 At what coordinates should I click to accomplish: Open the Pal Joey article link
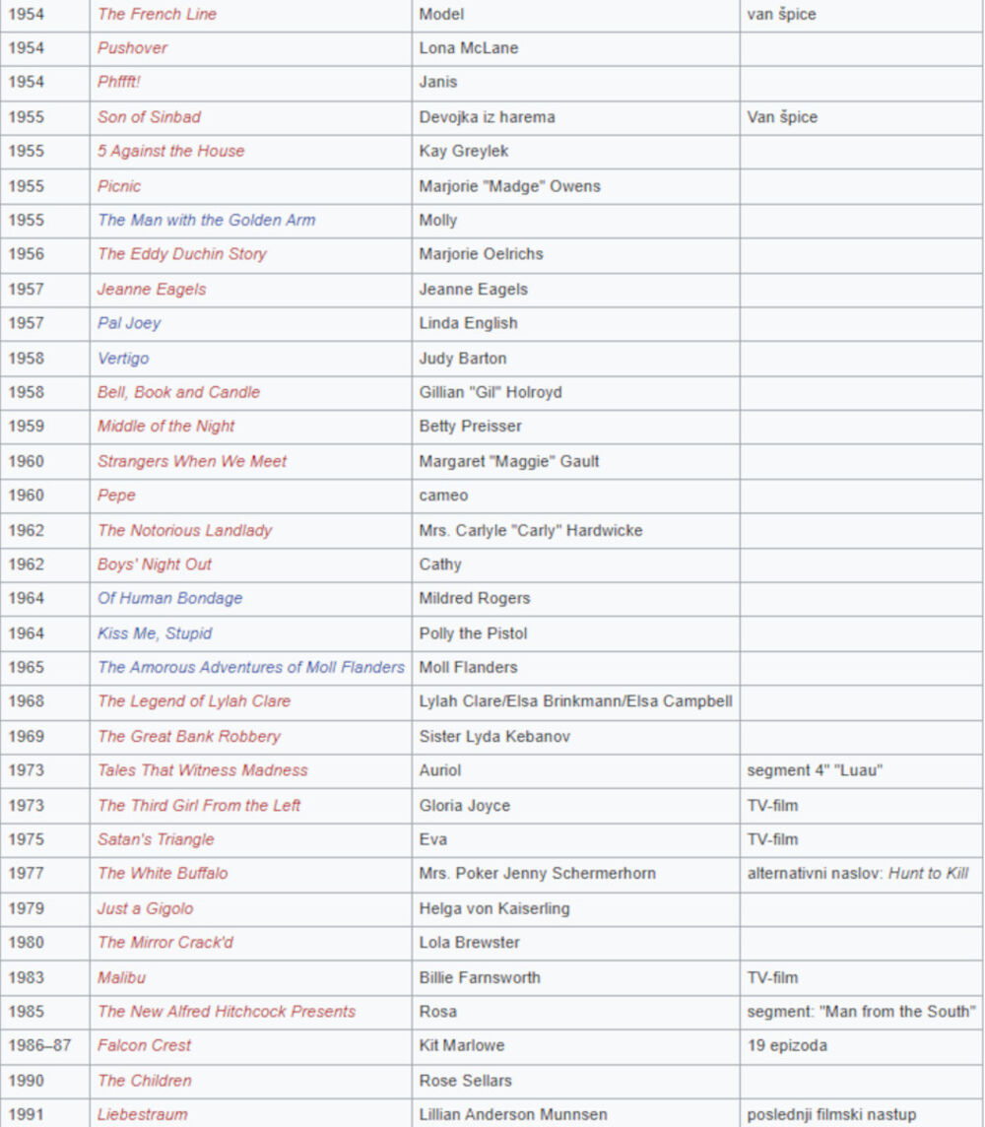tap(129, 323)
